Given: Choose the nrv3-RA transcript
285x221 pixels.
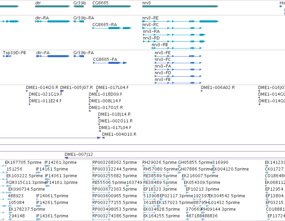Looking at the screenshot, I should point(174,35).
